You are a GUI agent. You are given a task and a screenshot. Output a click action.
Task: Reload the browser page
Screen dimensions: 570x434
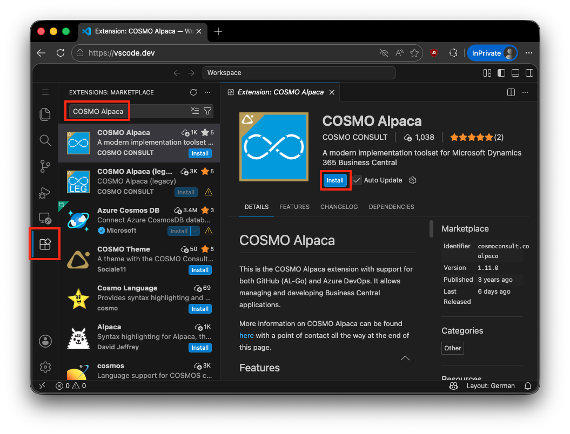[61, 53]
